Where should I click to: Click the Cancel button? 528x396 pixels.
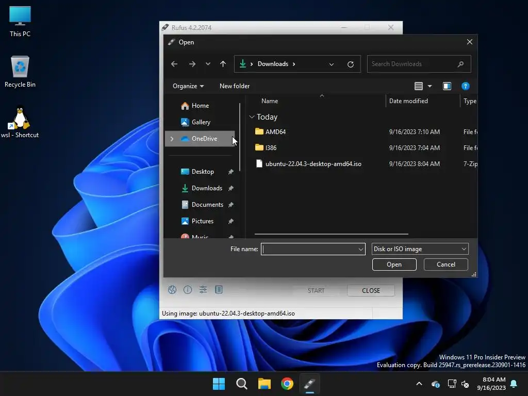pyautogui.click(x=446, y=265)
